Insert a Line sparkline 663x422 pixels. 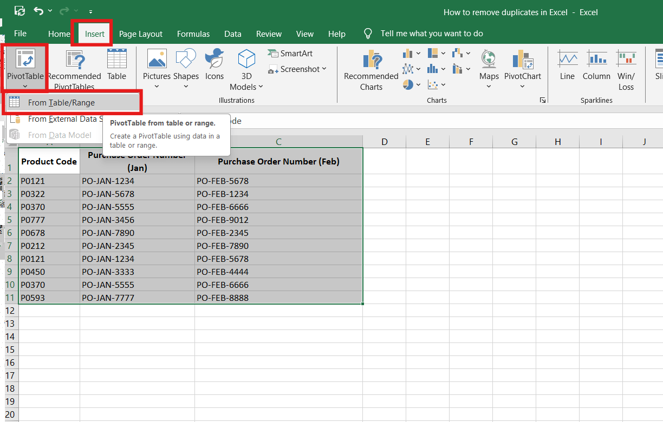tap(567, 66)
